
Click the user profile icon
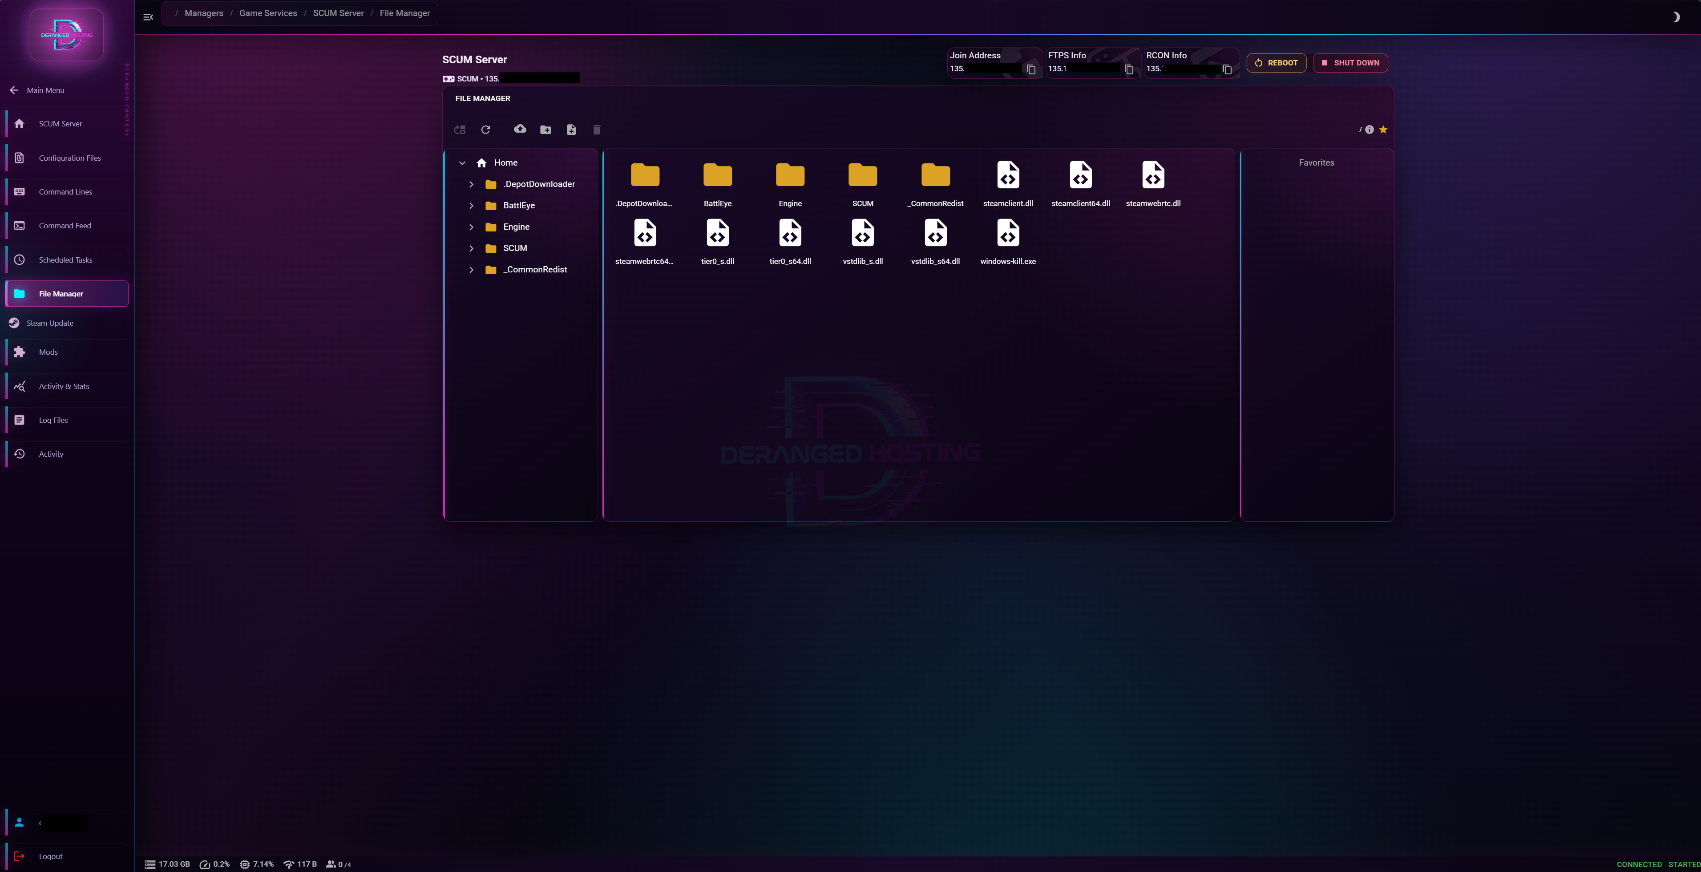pyautogui.click(x=19, y=823)
